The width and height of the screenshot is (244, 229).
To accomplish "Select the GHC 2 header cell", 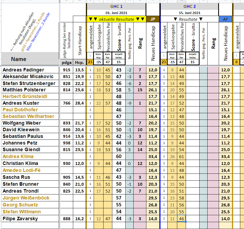I will point(189,7).
